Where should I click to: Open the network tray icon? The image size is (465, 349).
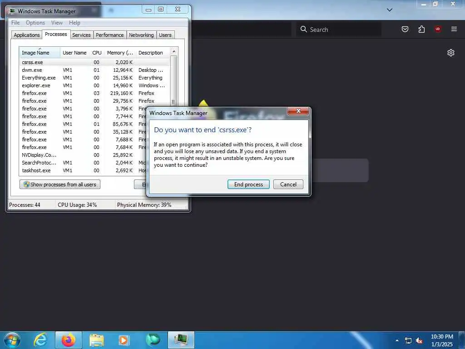pos(408,341)
